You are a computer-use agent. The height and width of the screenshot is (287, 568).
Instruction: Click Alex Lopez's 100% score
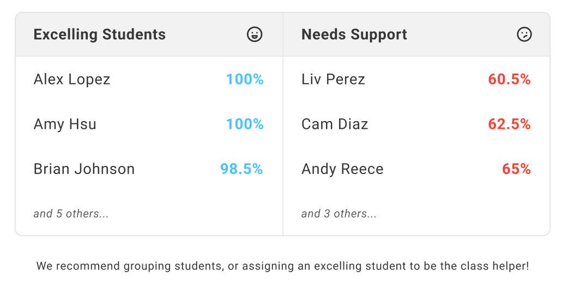click(245, 80)
